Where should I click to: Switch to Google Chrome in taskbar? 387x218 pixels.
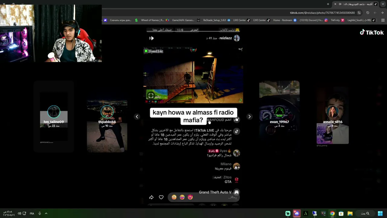coord(332,213)
